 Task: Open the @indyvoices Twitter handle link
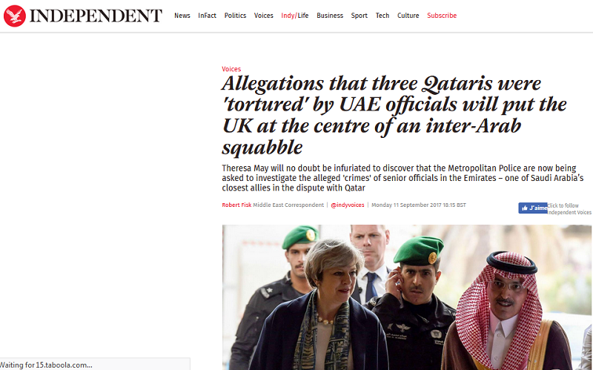tap(347, 205)
